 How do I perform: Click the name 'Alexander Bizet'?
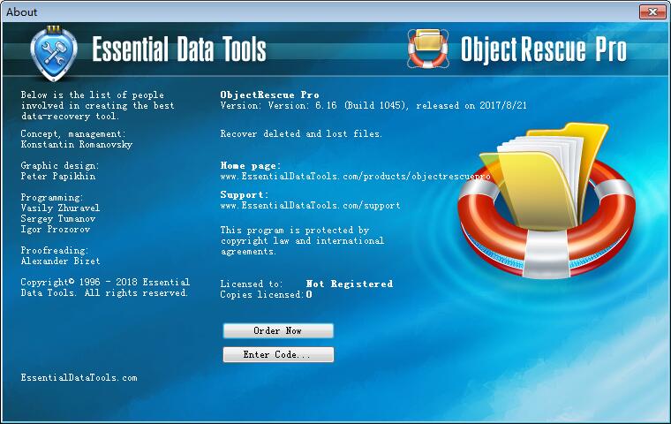click(x=60, y=261)
